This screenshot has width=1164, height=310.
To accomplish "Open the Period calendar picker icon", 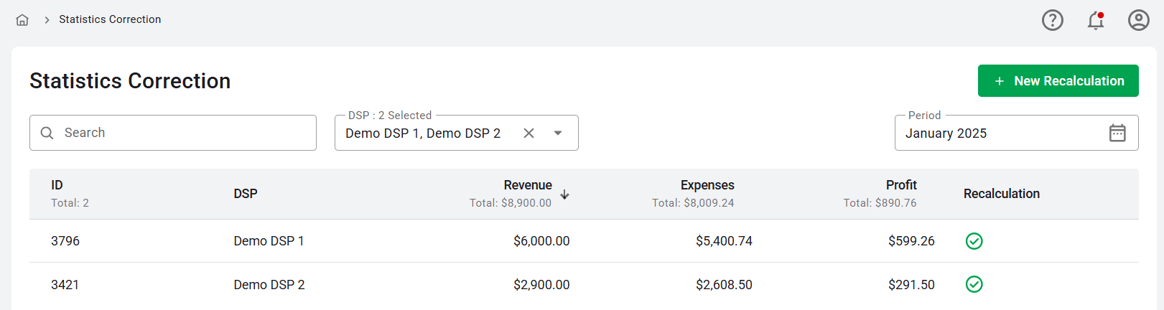I will pyautogui.click(x=1117, y=133).
